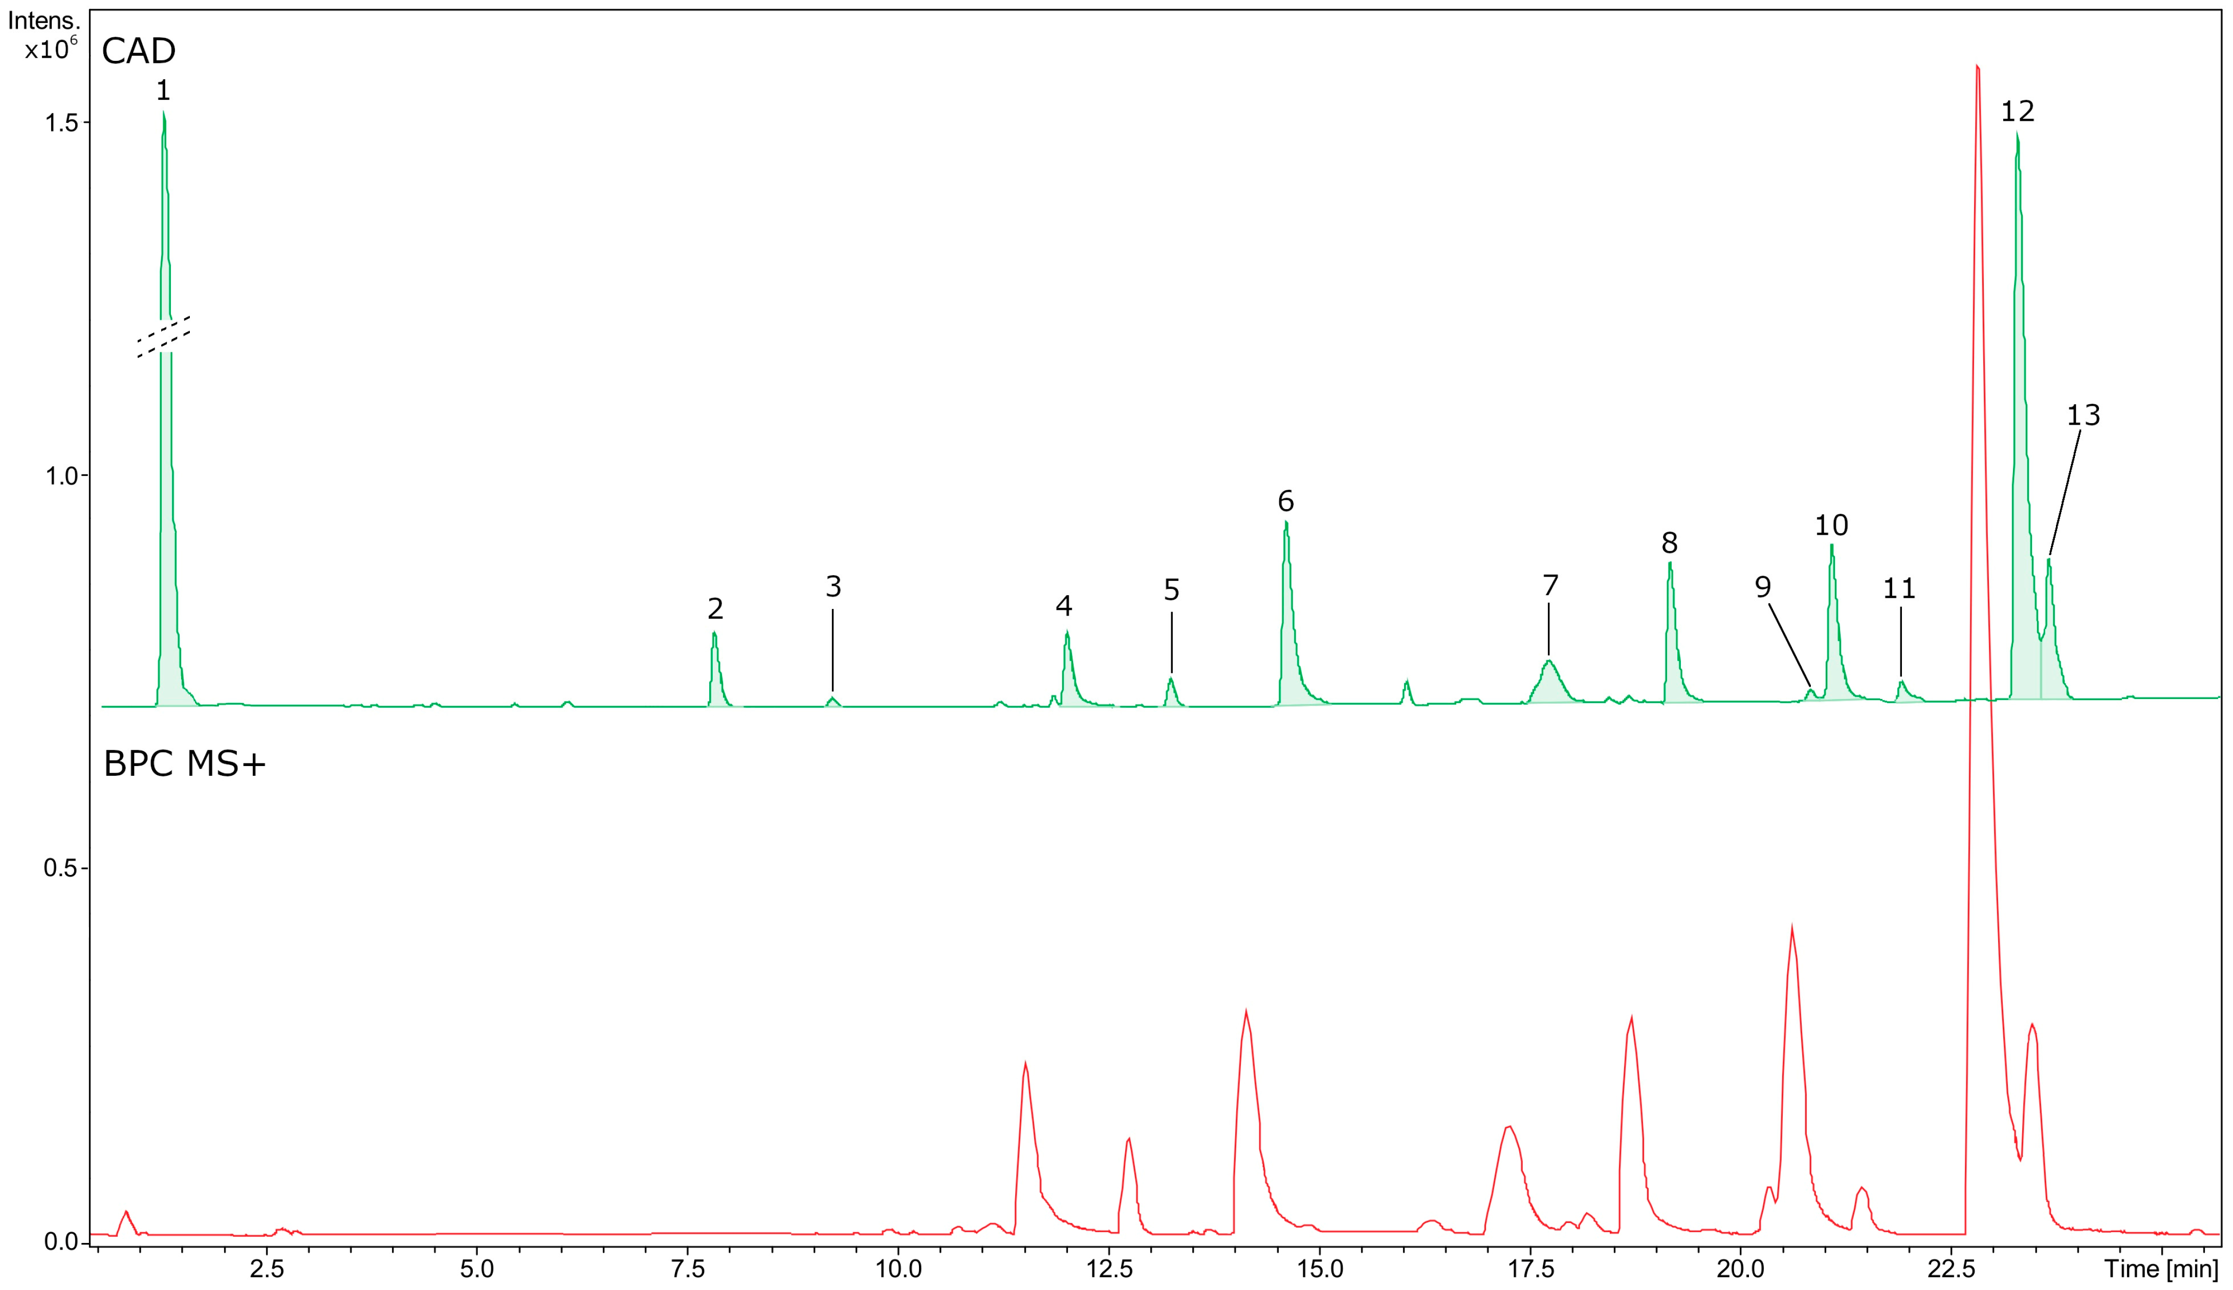Select peak label 3 annotation
2233x1290 pixels.
click(x=833, y=586)
